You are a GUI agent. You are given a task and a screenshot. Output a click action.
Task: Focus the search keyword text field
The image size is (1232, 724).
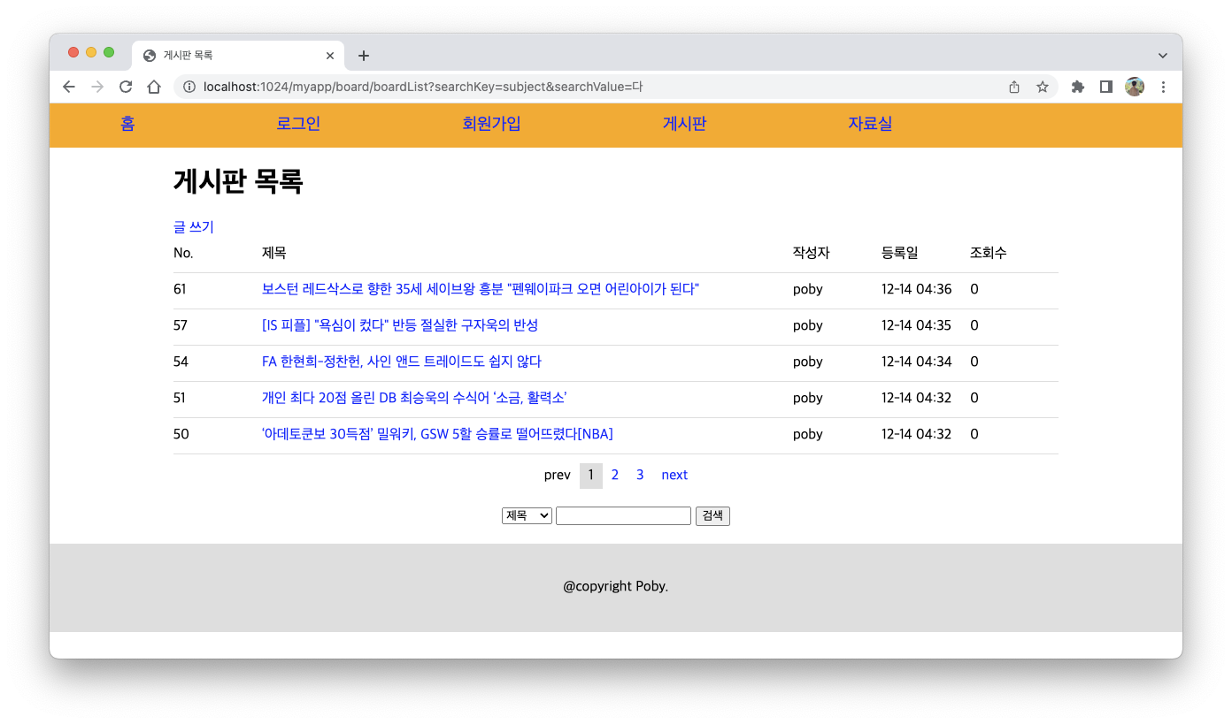(623, 515)
